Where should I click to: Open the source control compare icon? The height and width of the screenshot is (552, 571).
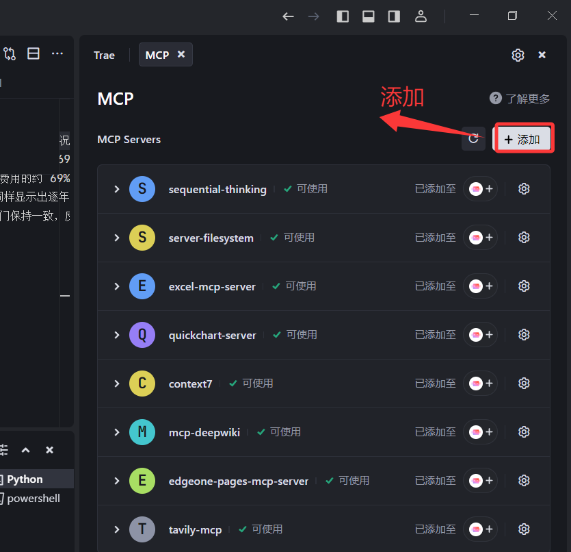[x=10, y=54]
